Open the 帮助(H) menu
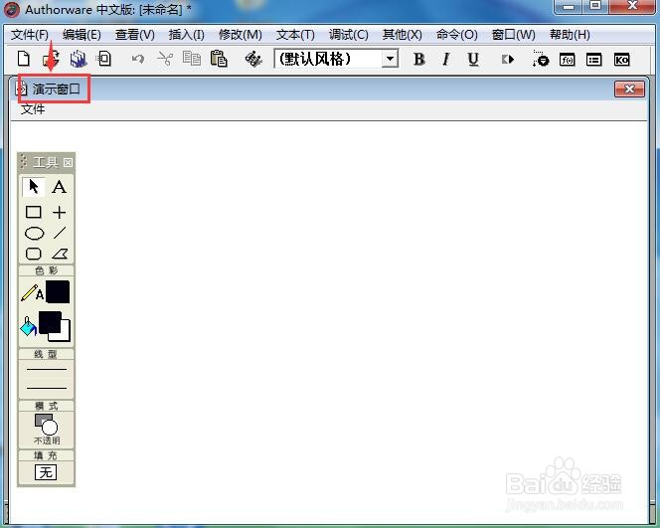660x528 pixels. pyautogui.click(x=570, y=35)
